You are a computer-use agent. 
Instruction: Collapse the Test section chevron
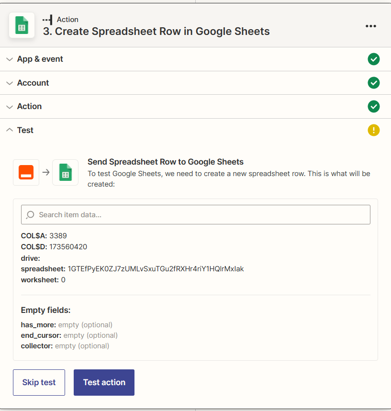pos(10,130)
